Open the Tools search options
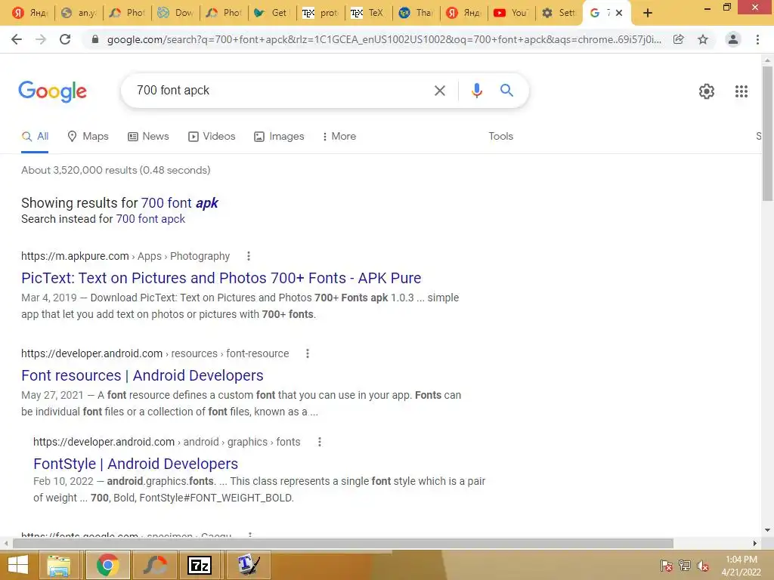The image size is (774, 580). click(500, 137)
